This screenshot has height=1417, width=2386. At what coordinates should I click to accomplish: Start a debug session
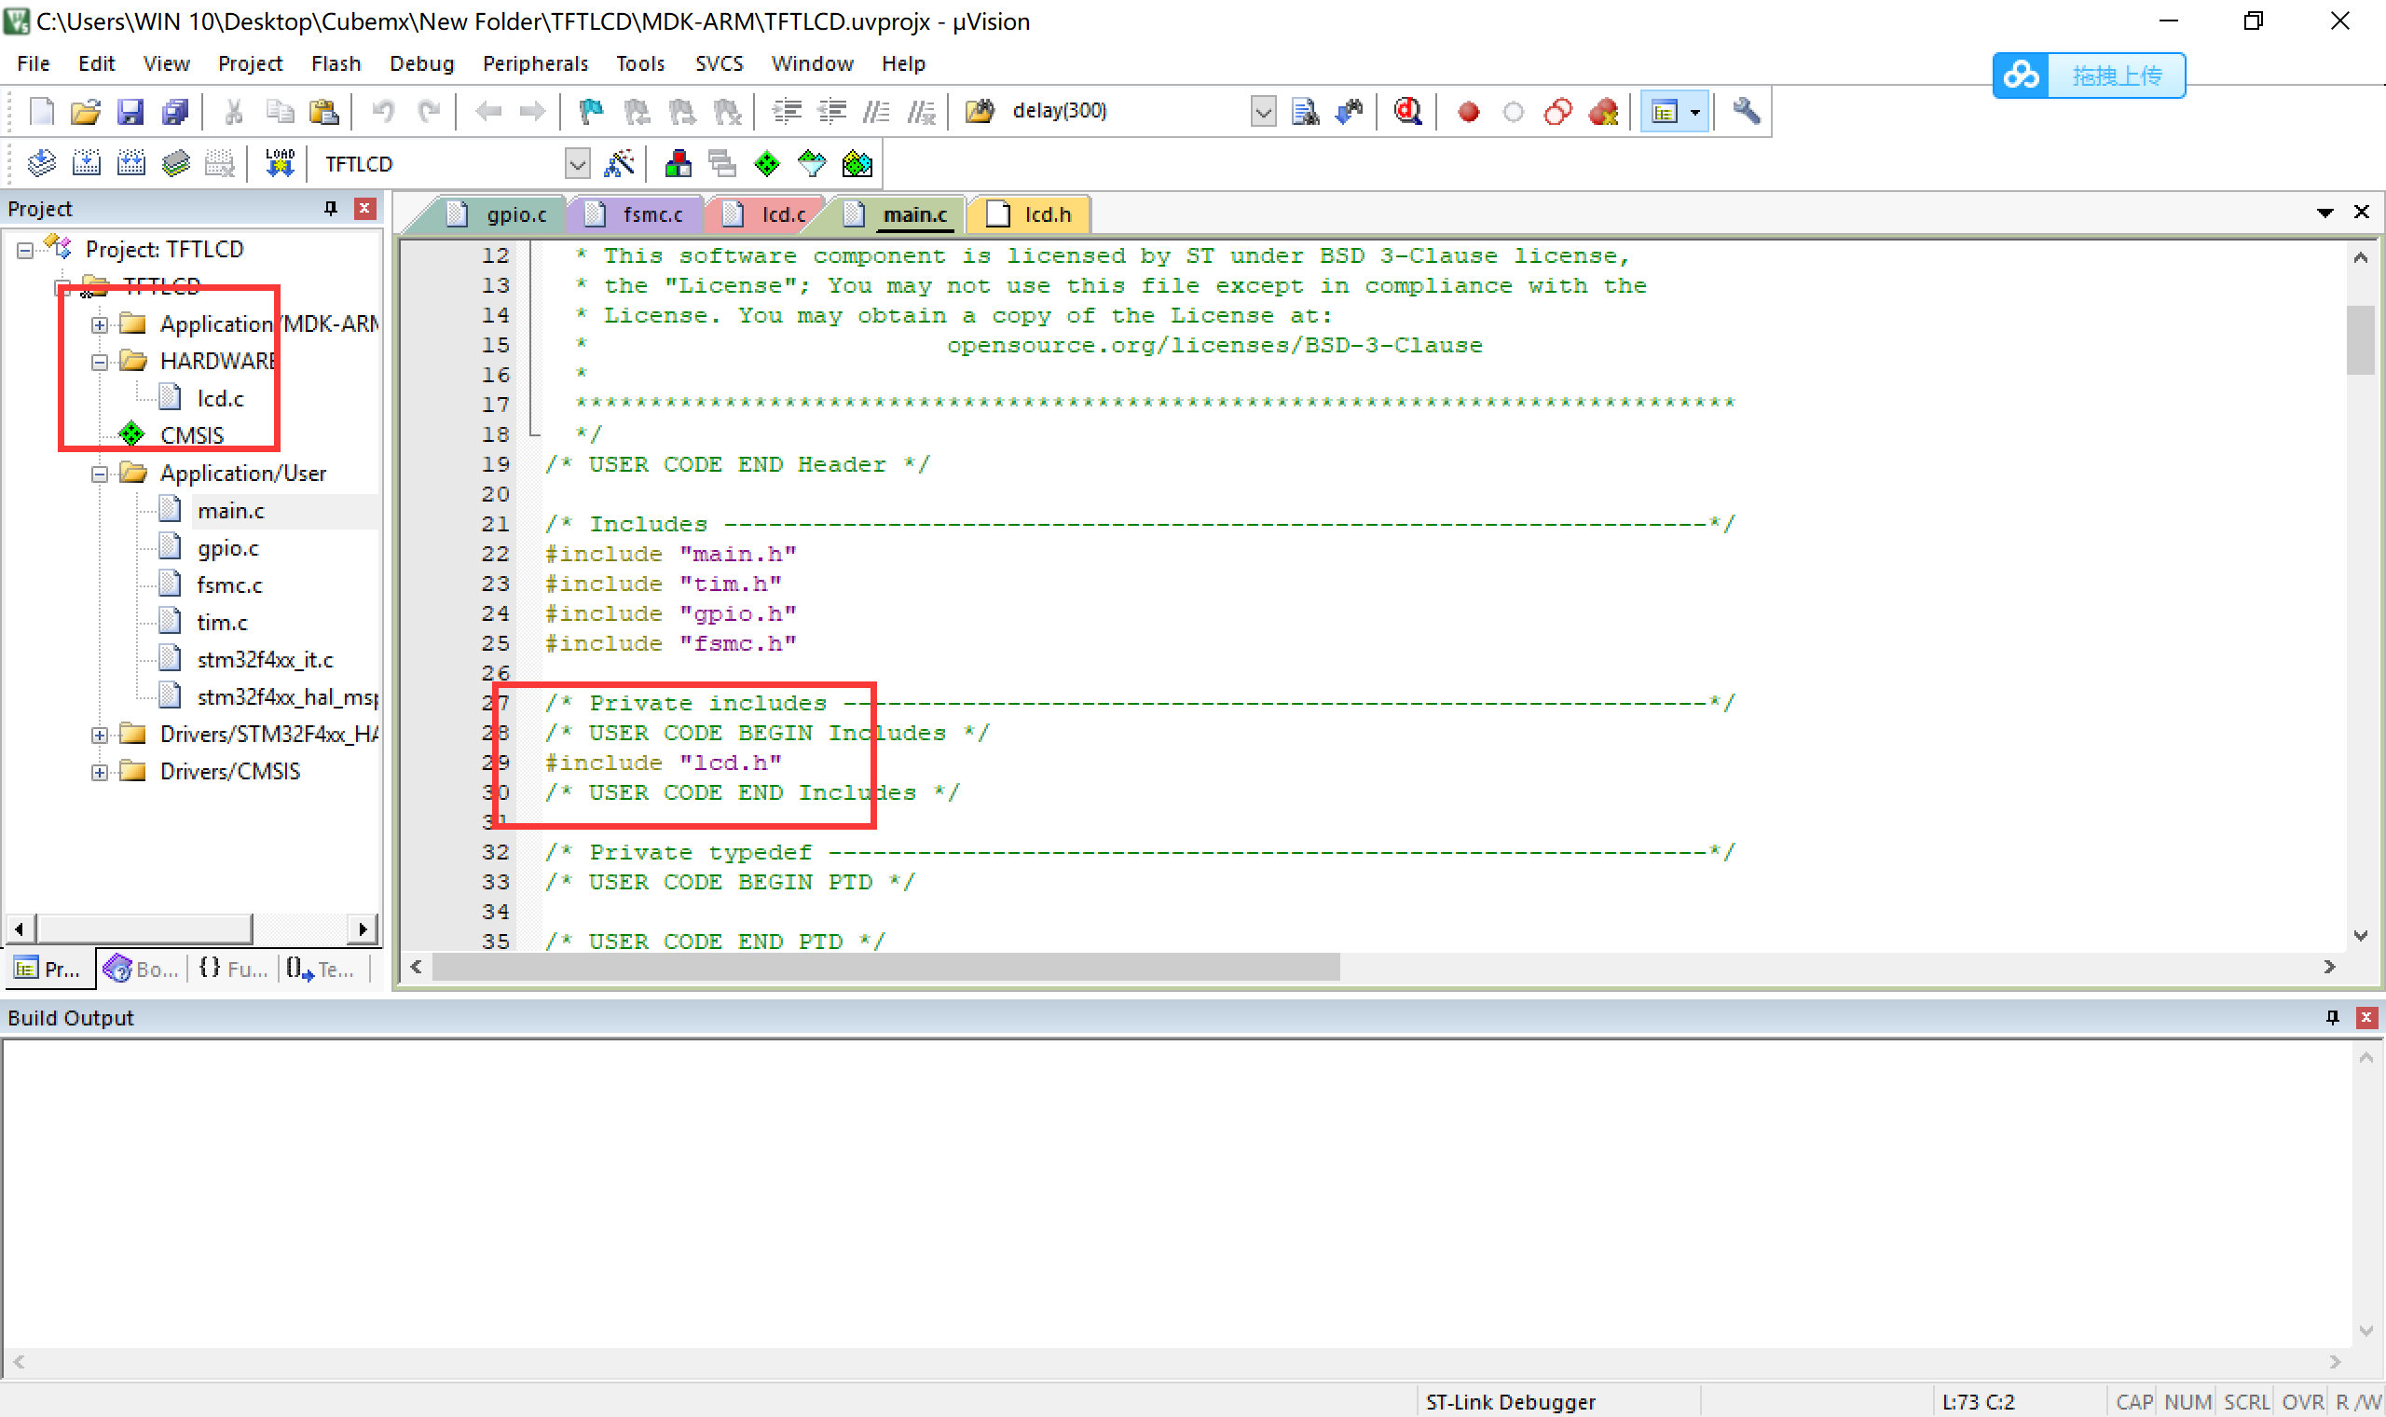click(1409, 112)
